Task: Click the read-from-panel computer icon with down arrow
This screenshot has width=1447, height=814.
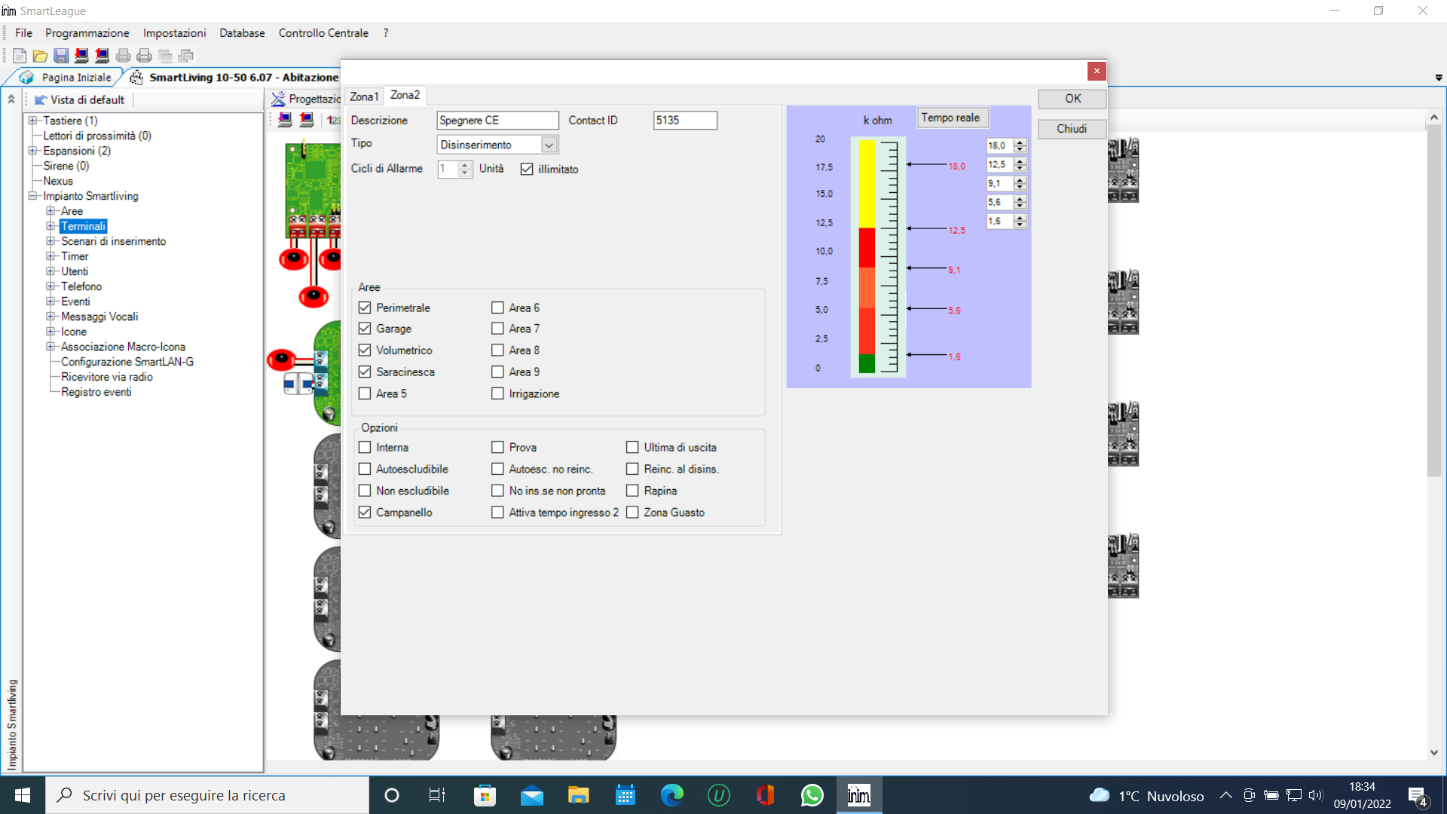Action: (x=81, y=56)
